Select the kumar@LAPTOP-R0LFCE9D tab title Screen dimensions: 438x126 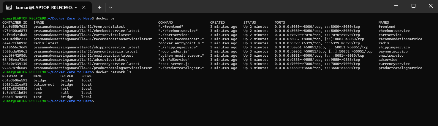[x=46, y=7]
